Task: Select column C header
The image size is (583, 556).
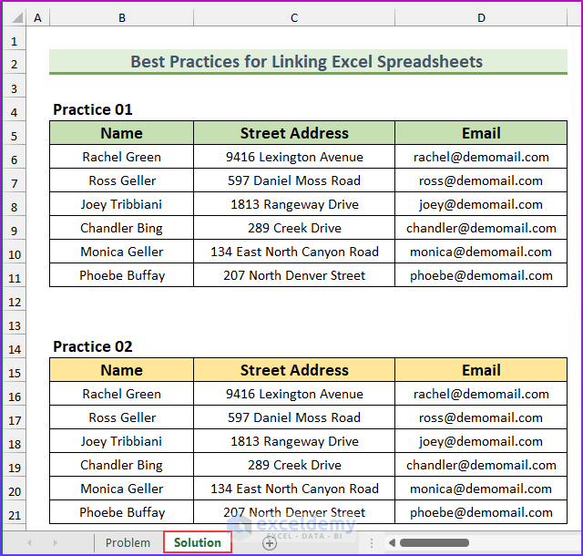Action: tap(294, 17)
